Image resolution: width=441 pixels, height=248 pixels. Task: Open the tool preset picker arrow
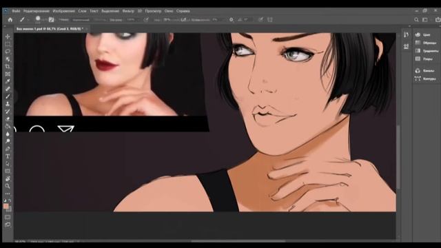point(28,20)
